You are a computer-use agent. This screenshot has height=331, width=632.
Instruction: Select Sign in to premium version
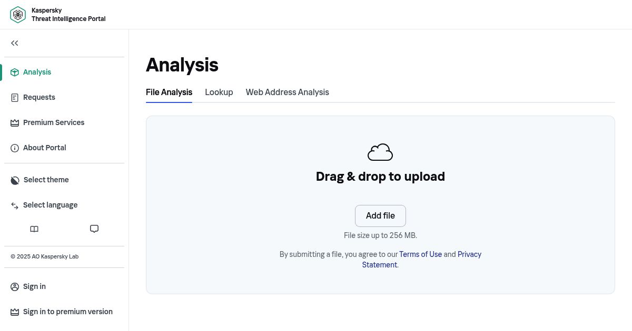67,312
